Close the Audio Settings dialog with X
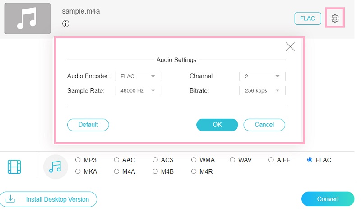 tap(290, 47)
